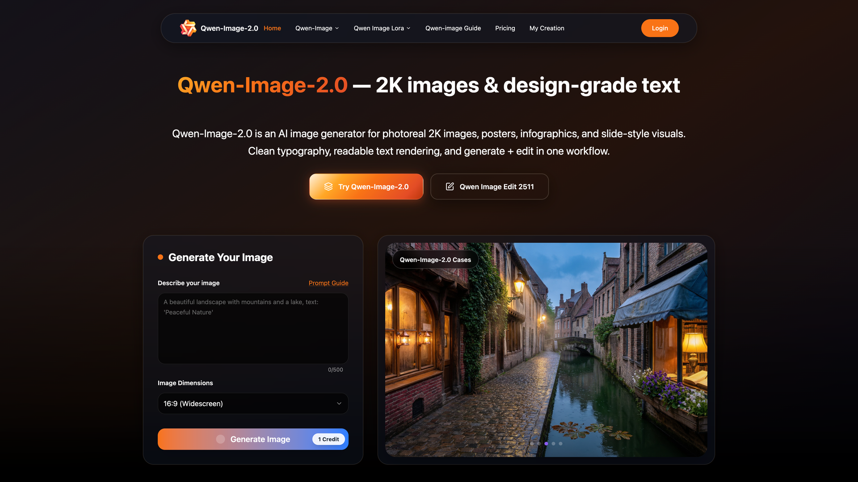Screen dimensions: 858x482
Task: Open the 16:9 (Widescreen) dimensions dropdown
Action: (253, 403)
